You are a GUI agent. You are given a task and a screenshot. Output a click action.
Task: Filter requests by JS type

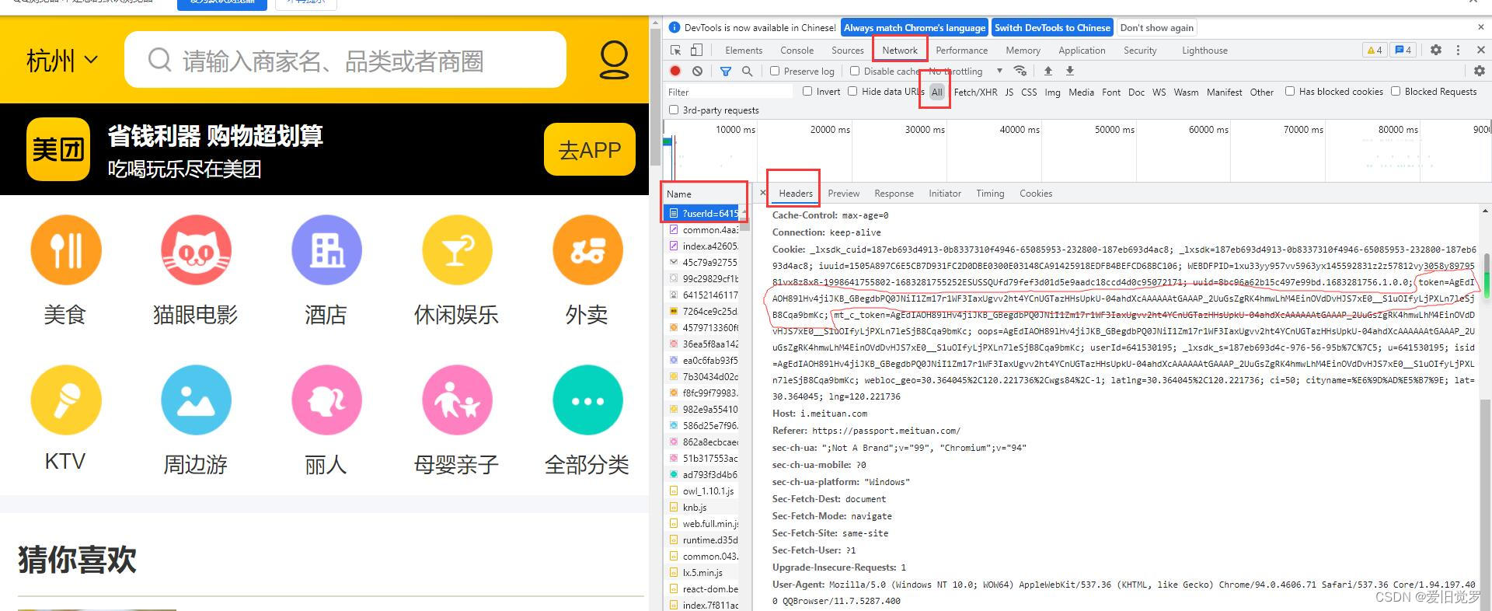click(1009, 92)
